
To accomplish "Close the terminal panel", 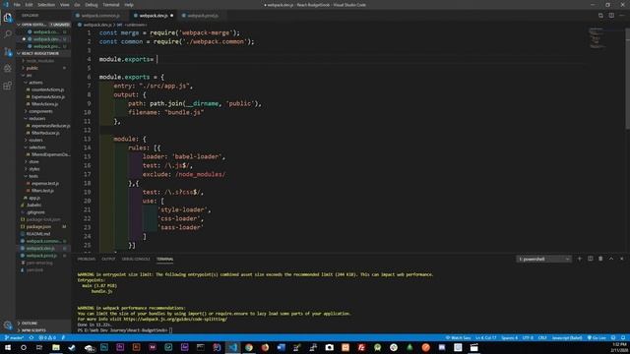I will pyautogui.click(x=622, y=259).
